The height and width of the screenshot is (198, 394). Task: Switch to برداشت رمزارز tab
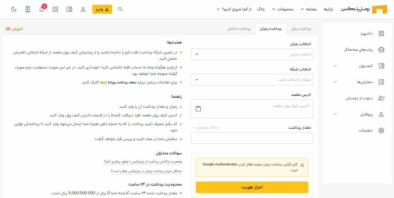coord(271,29)
